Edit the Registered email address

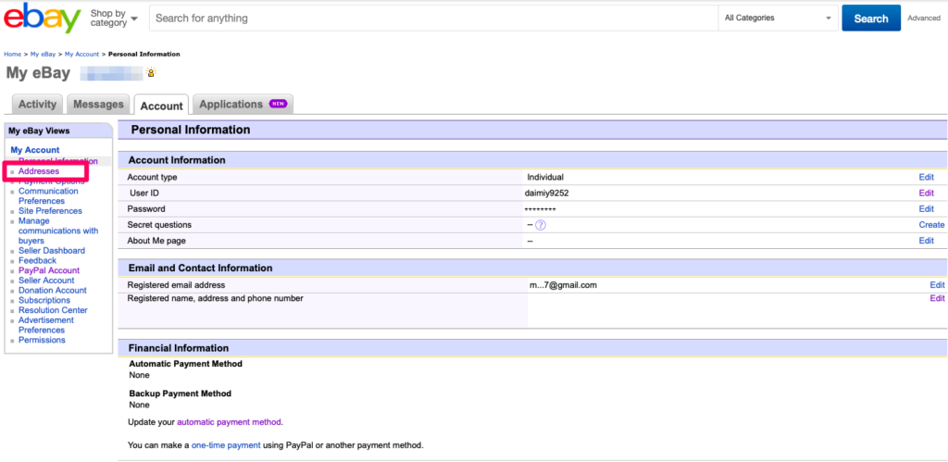click(x=937, y=285)
